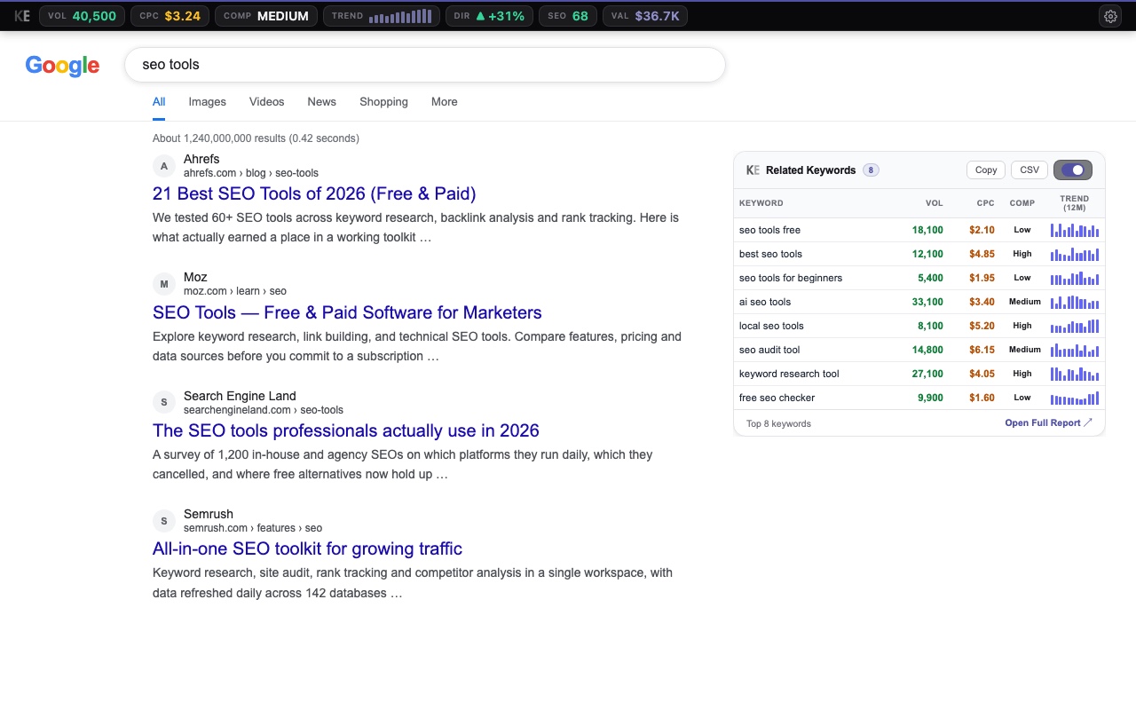Expand the More search menu
The image size is (1136, 710).
pyautogui.click(x=445, y=102)
